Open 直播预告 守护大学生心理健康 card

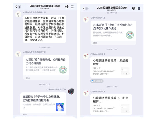(43, 104)
